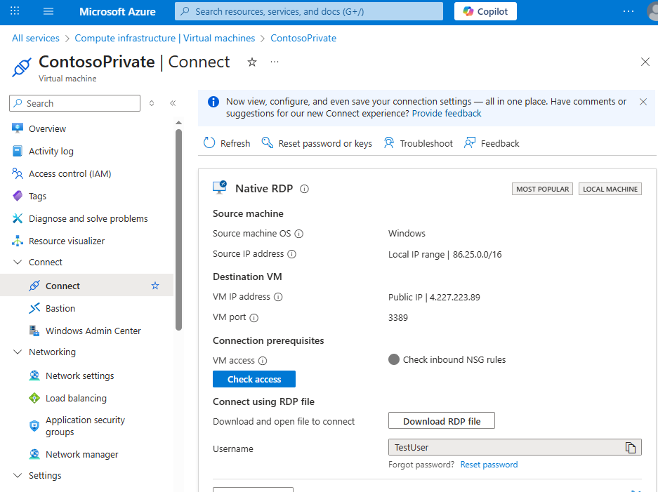Go to All services breadcrumb
The width and height of the screenshot is (658, 492).
coord(36,38)
